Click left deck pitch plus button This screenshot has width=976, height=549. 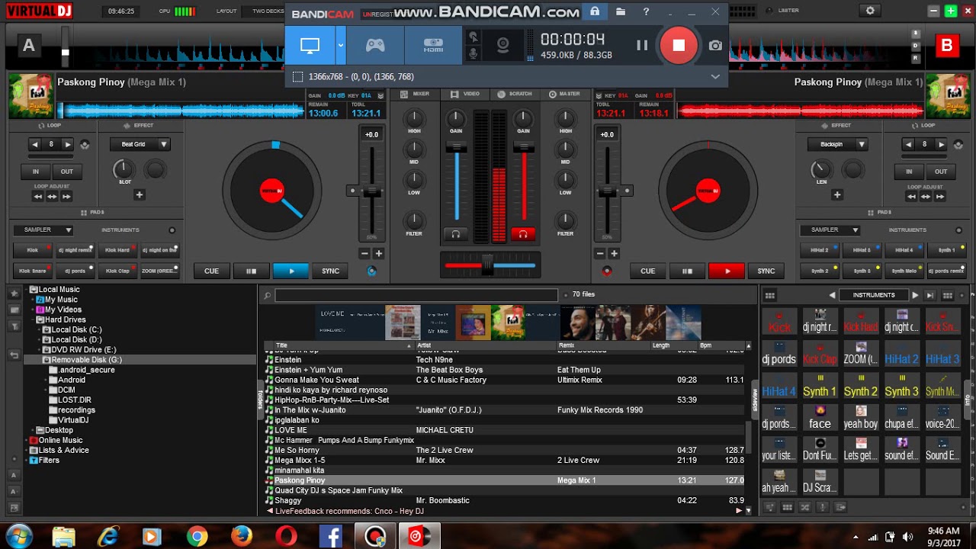coord(379,253)
